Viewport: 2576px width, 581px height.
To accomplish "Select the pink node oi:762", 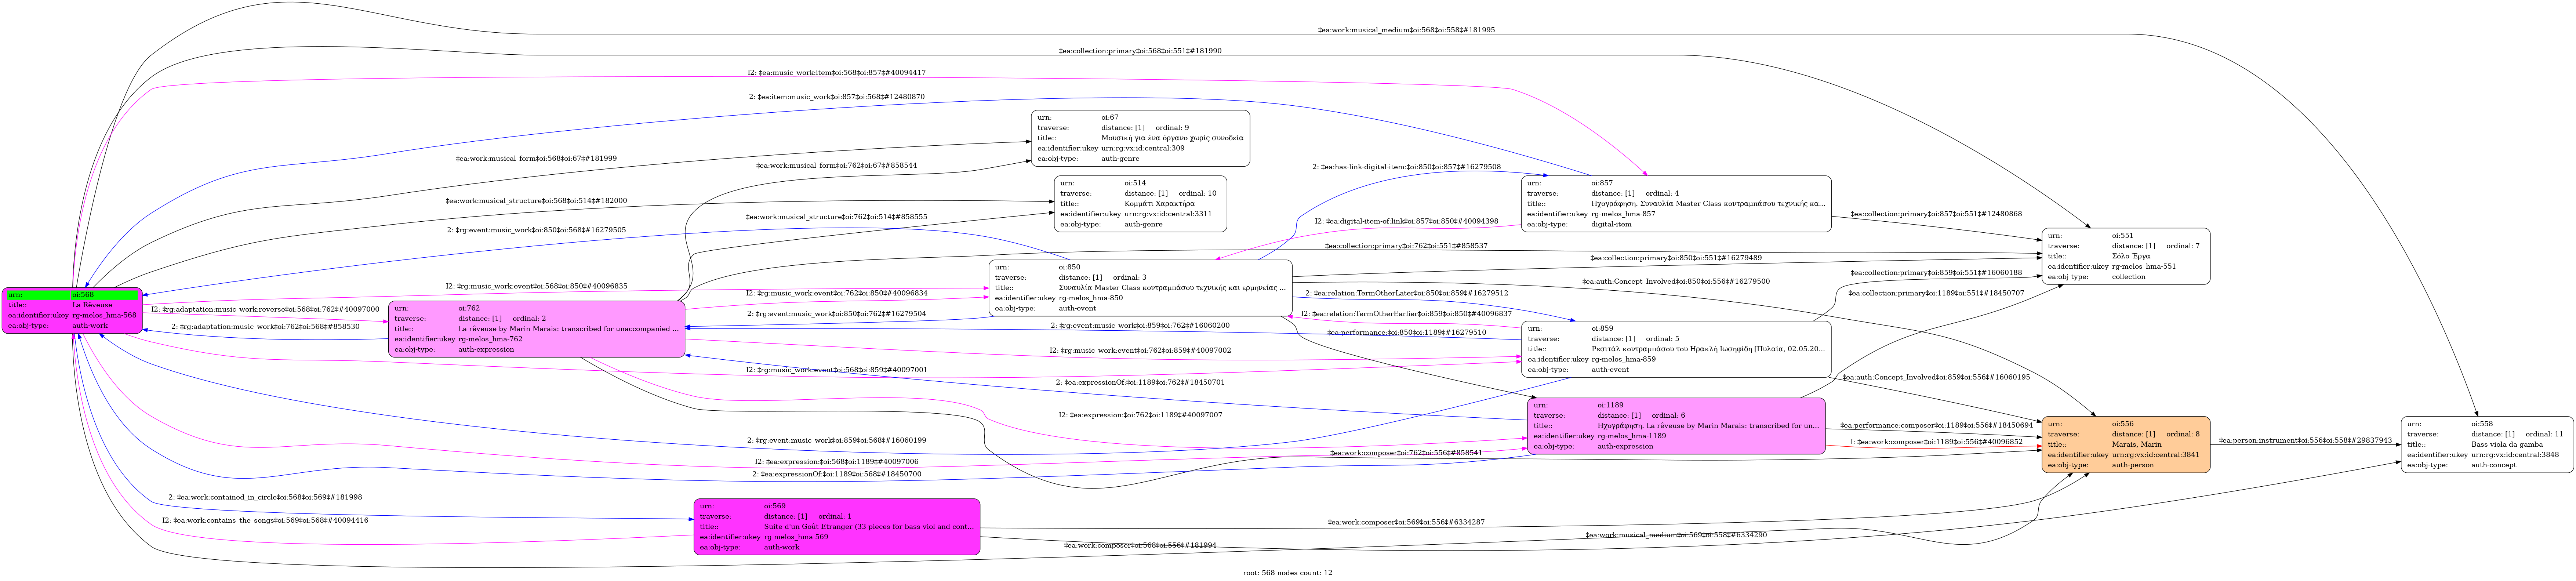I will [x=537, y=329].
